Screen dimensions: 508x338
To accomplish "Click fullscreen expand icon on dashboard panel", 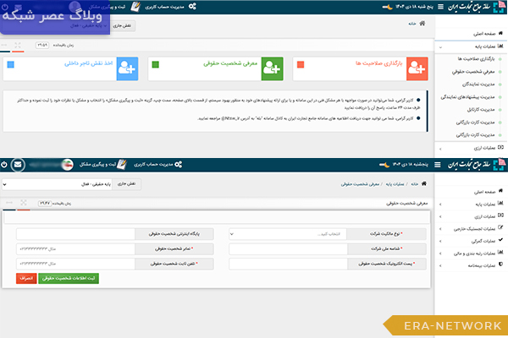I will 18,45.
